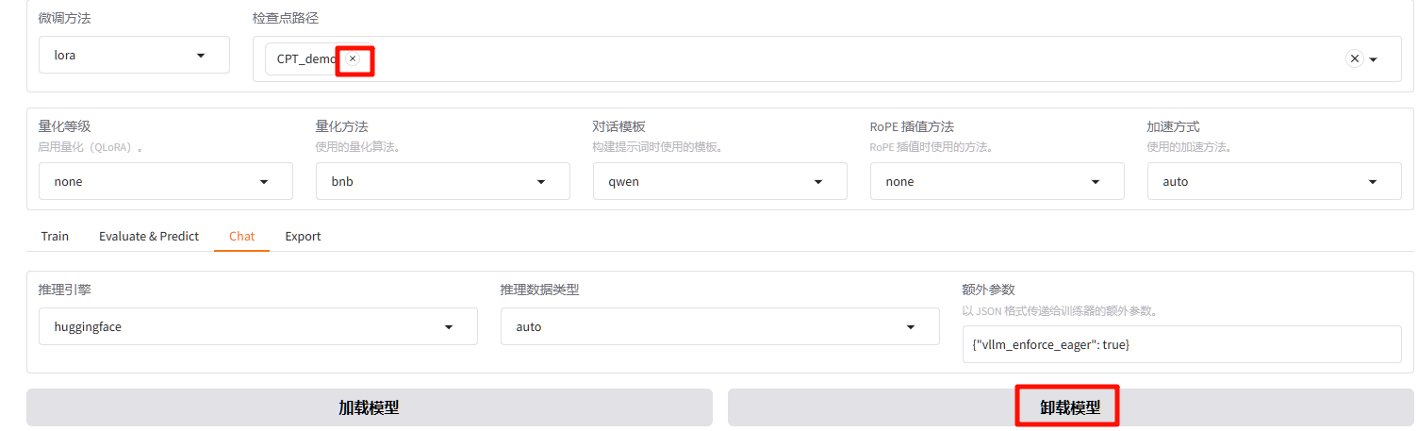
Task: Click into the 额外参数 JSON input field
Action: (1181, 345)
